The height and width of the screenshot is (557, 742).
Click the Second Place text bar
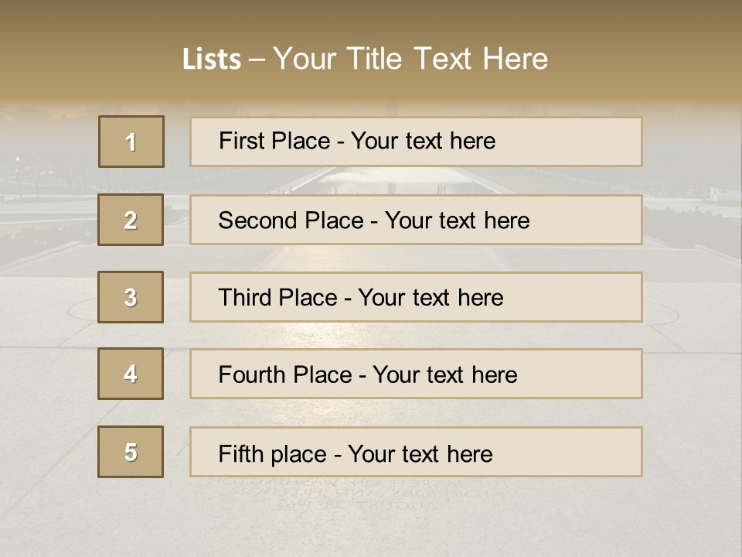coord(416,220)
